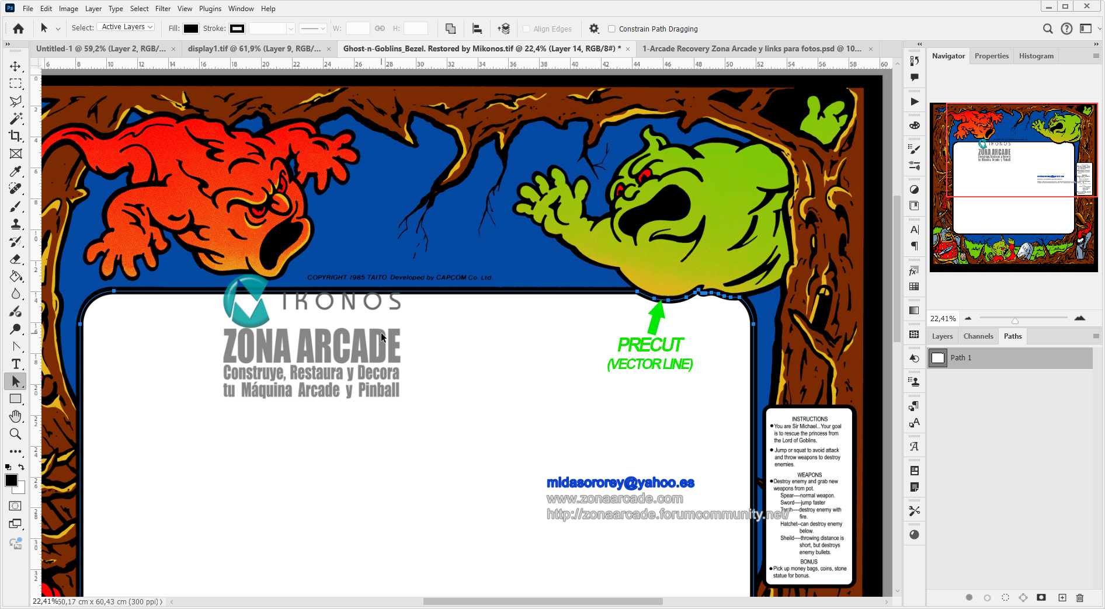Open the gear path options menu
The height and width of the screenshot is (609, 1105).
point(594,29)
